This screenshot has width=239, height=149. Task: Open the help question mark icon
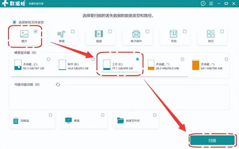coord(203,3)
